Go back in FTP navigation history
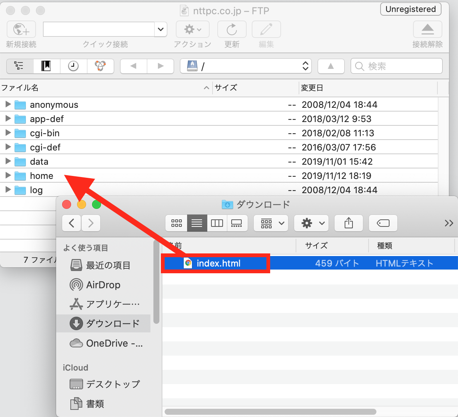 [x=134, y=66]
